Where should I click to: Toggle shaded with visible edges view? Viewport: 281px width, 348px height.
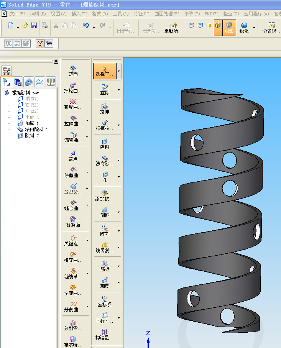pyautogui.click(x=218, y=28)
